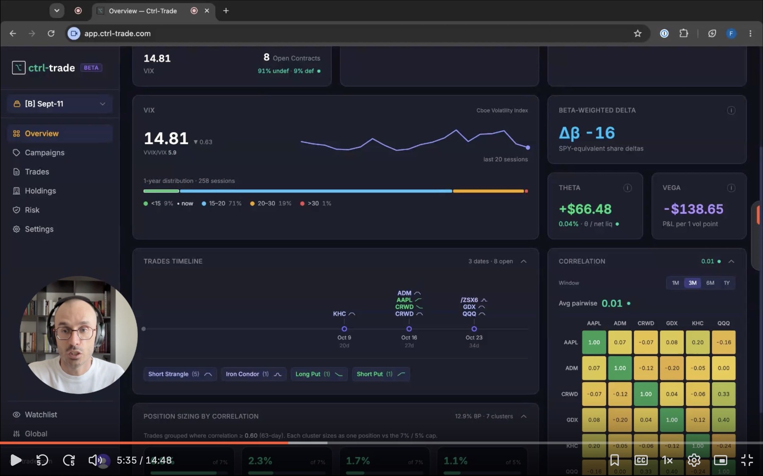
Task: Select the 3M correlation window
Action: tap(693, 283)
